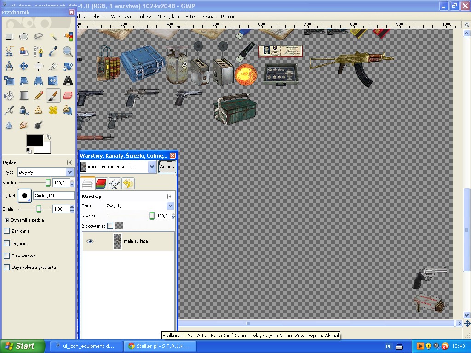The image size is (471, 353).
Task: Pick the Select by Color tool
Action: point(68,37)
